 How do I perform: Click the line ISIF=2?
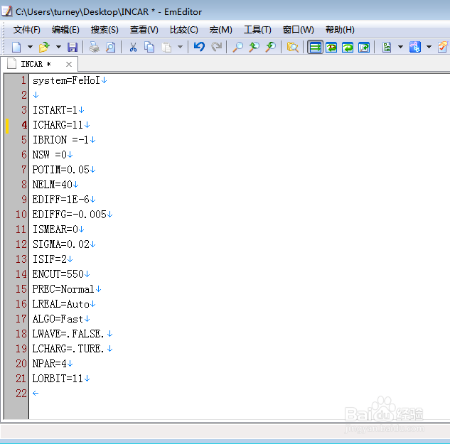(x=49, y=259)
